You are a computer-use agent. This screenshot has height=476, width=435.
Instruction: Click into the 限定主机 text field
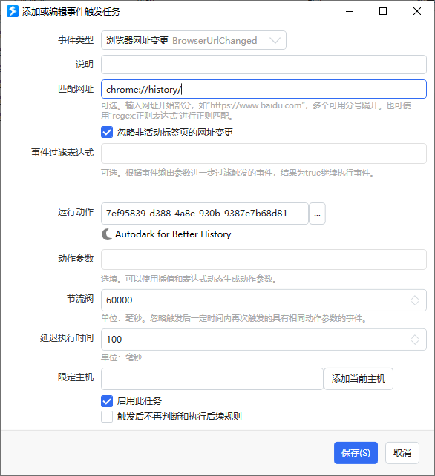point(212,379)
